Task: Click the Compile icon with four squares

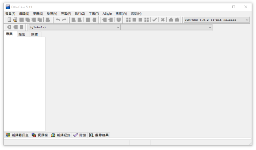Action: [x=128, y=20]
